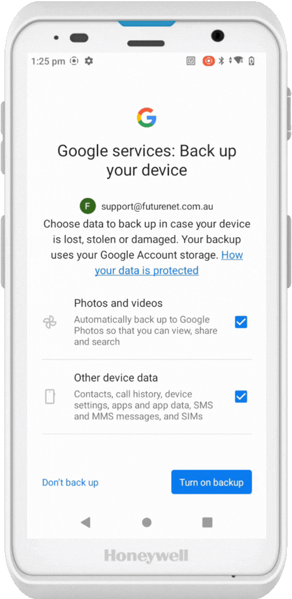Tap the Android home circle button
This screenshot has height=599, width=292.
147,522
